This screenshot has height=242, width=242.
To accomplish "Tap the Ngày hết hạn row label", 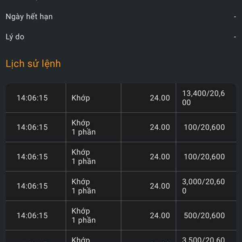I will coord(29,17).
